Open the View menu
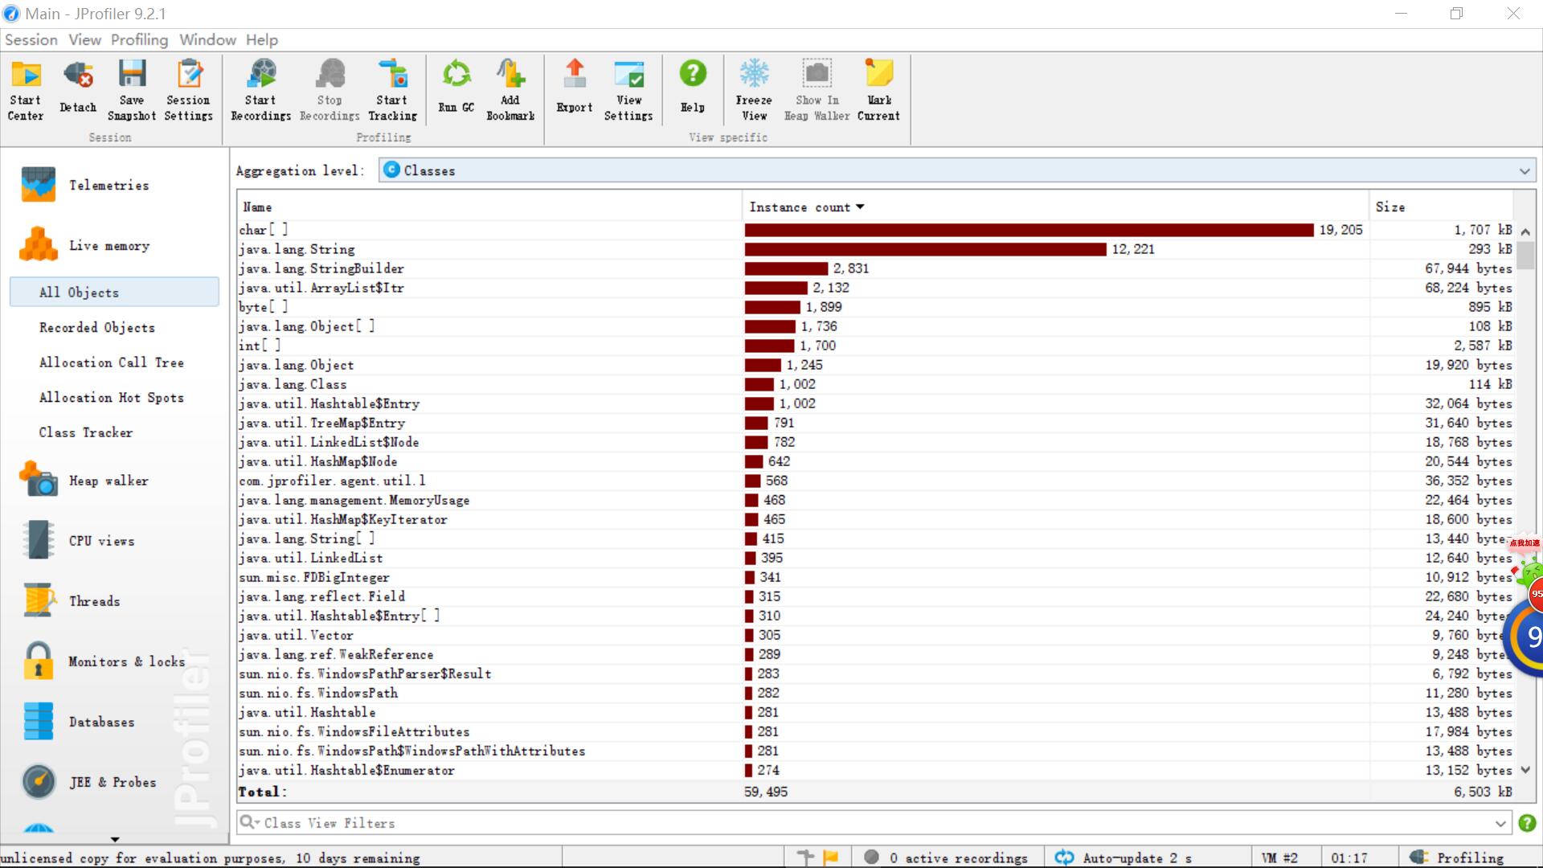 (x=84, y=39)
